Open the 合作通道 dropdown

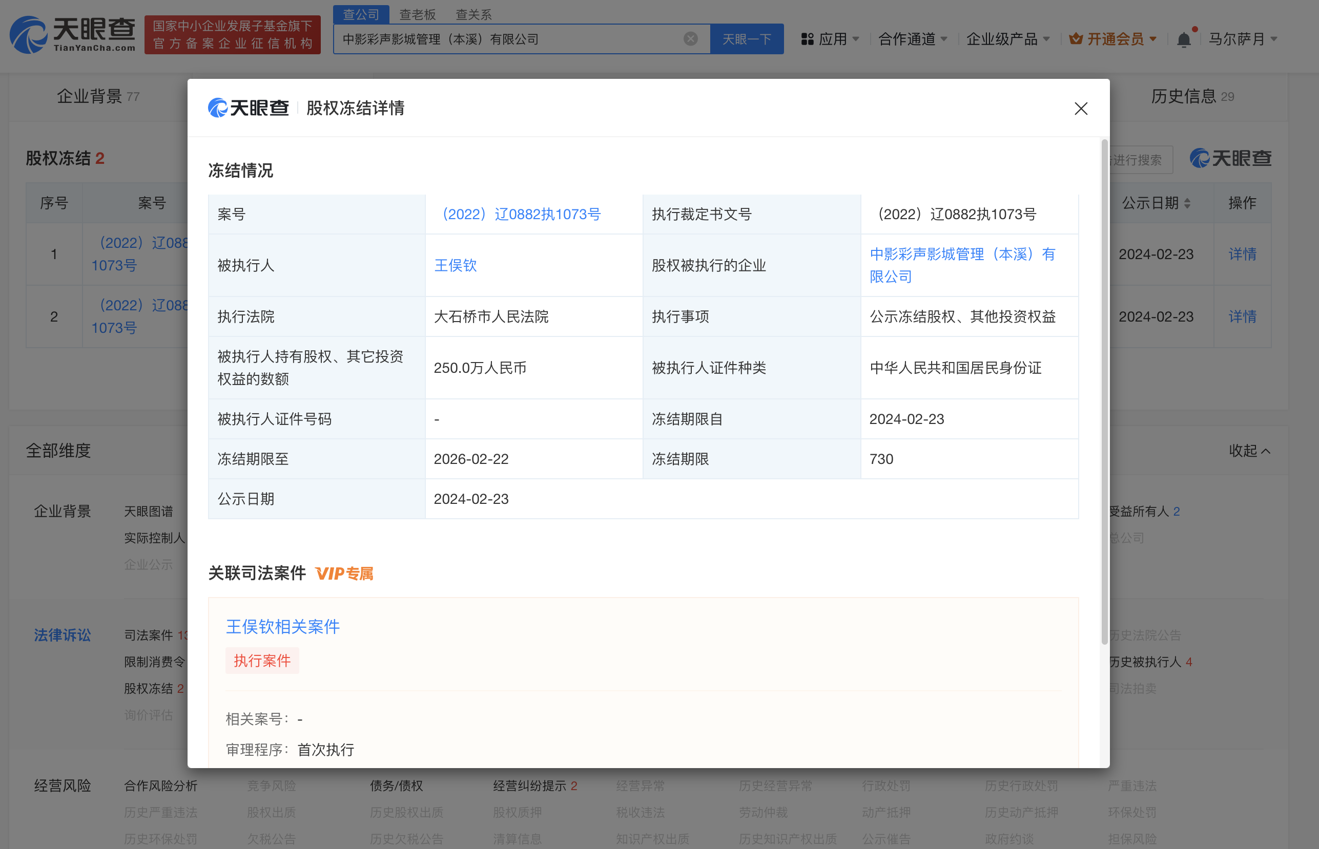pyautogui.click(x=913, y=39)
